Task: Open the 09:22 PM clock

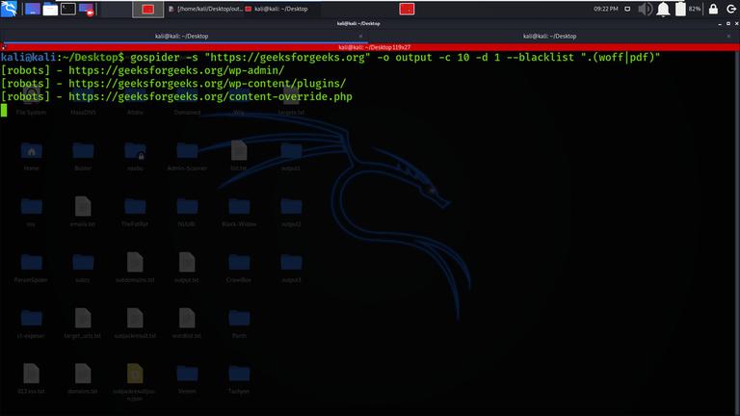Action: pos(605,9)
